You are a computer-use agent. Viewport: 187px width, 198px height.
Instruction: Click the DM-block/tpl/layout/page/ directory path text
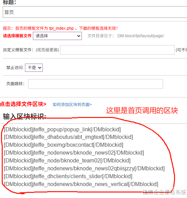click(141, 36)
